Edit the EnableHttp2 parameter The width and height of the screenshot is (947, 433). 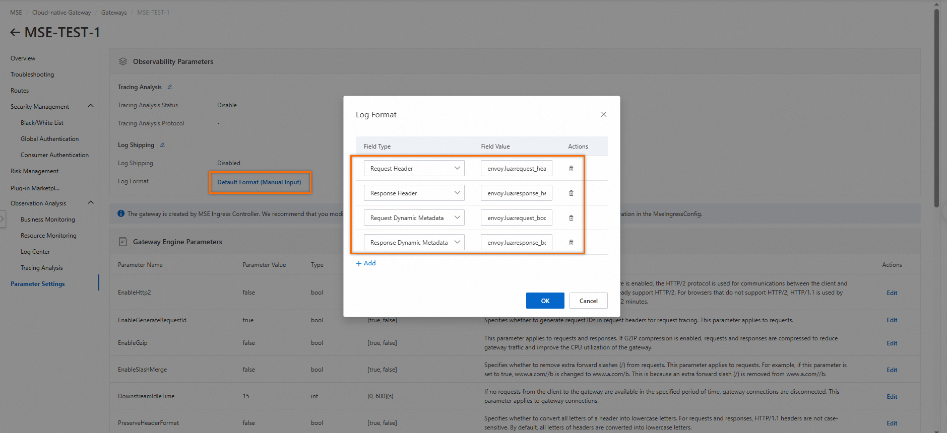892,293
